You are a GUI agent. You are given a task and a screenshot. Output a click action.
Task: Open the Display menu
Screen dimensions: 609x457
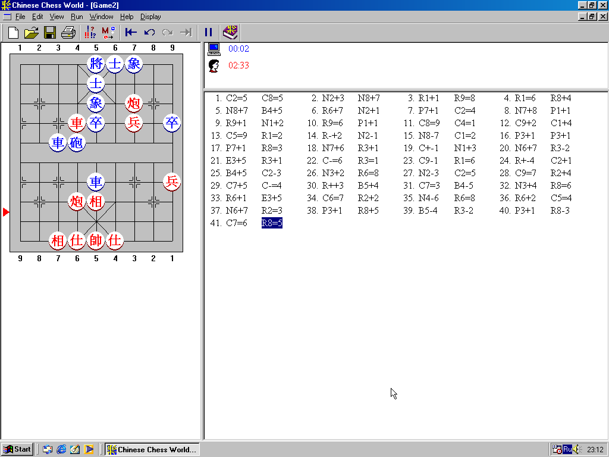[150, 17]
